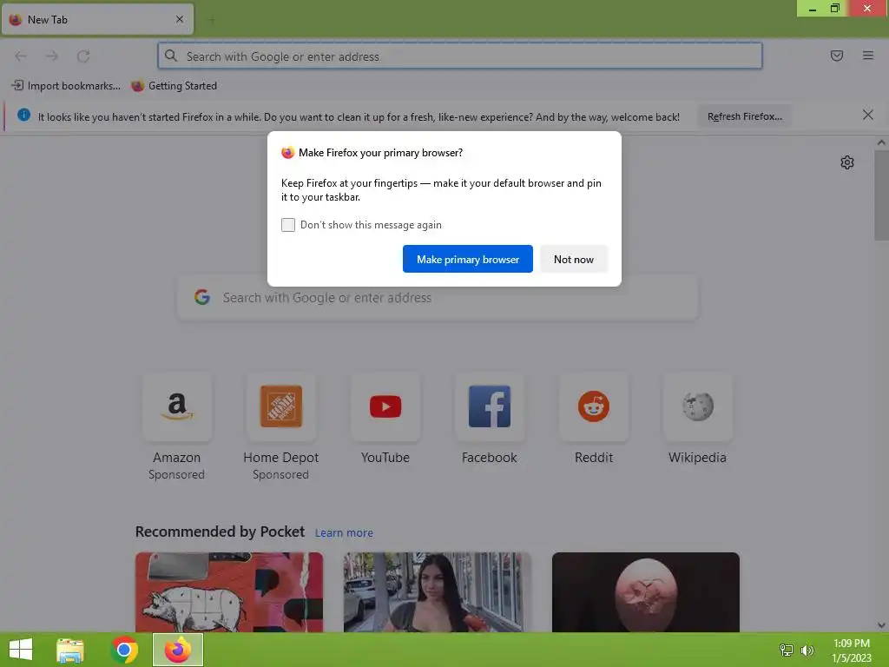Click the Forward navigation arrow
The image size is (889, 667).
point(52,56)
